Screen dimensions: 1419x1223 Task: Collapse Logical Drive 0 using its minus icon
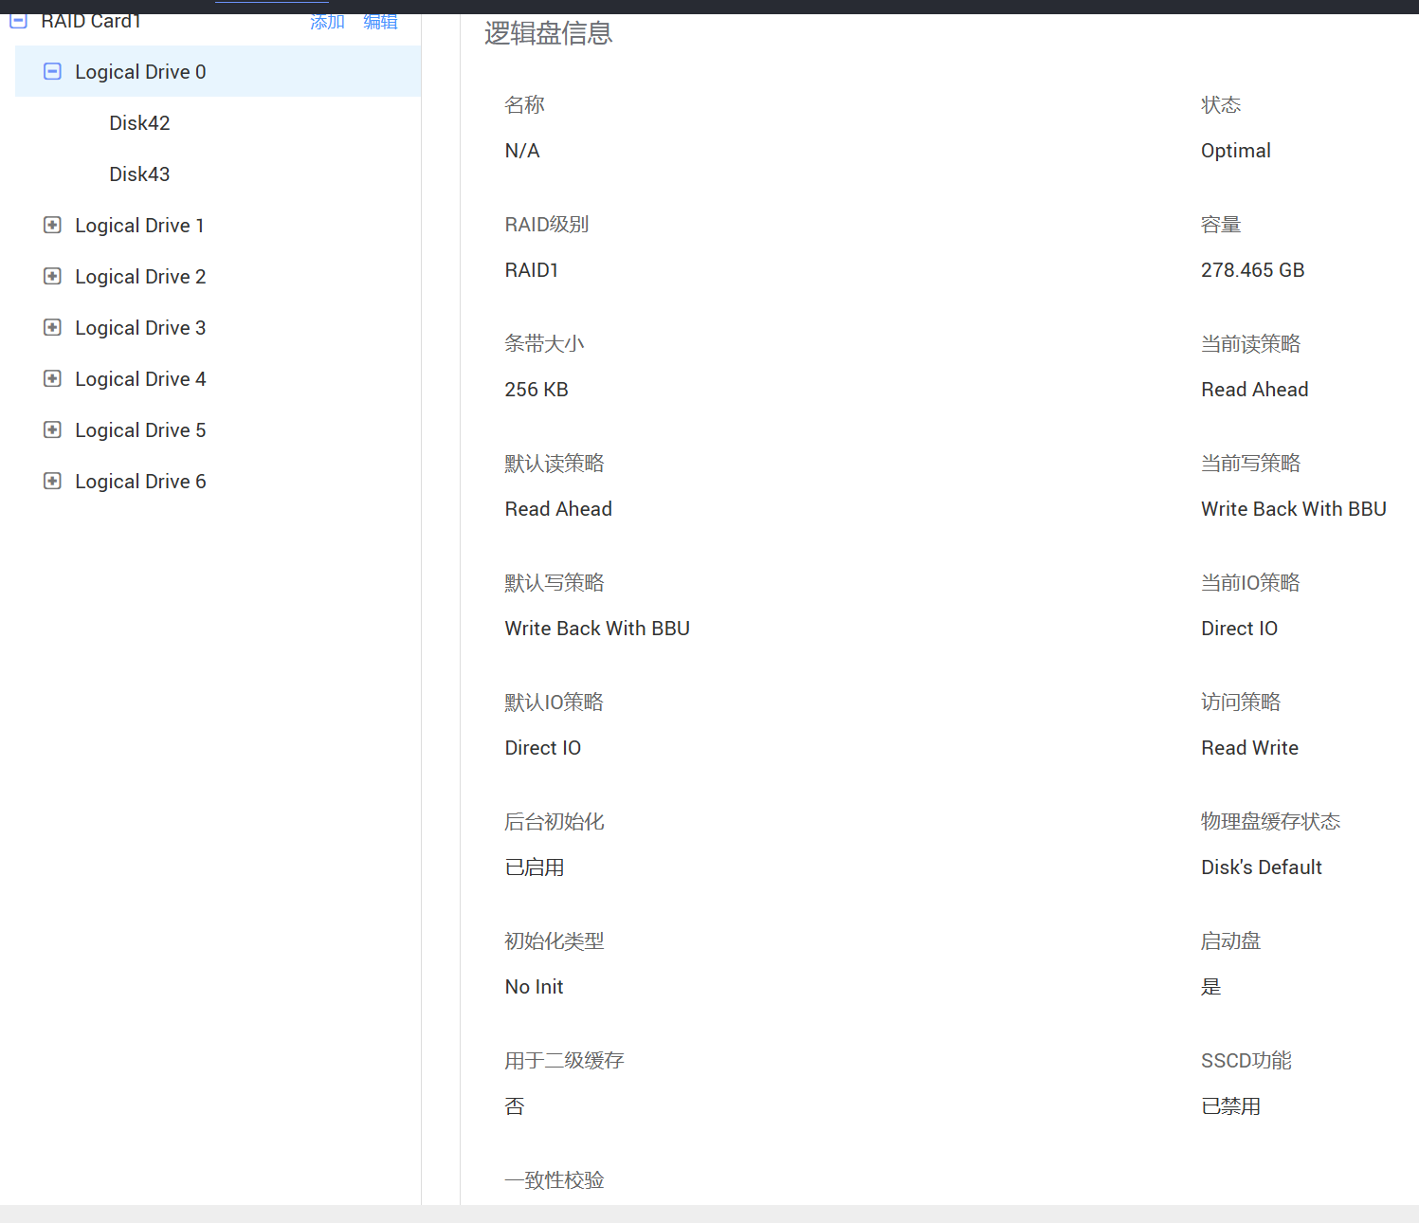(53, 71)
